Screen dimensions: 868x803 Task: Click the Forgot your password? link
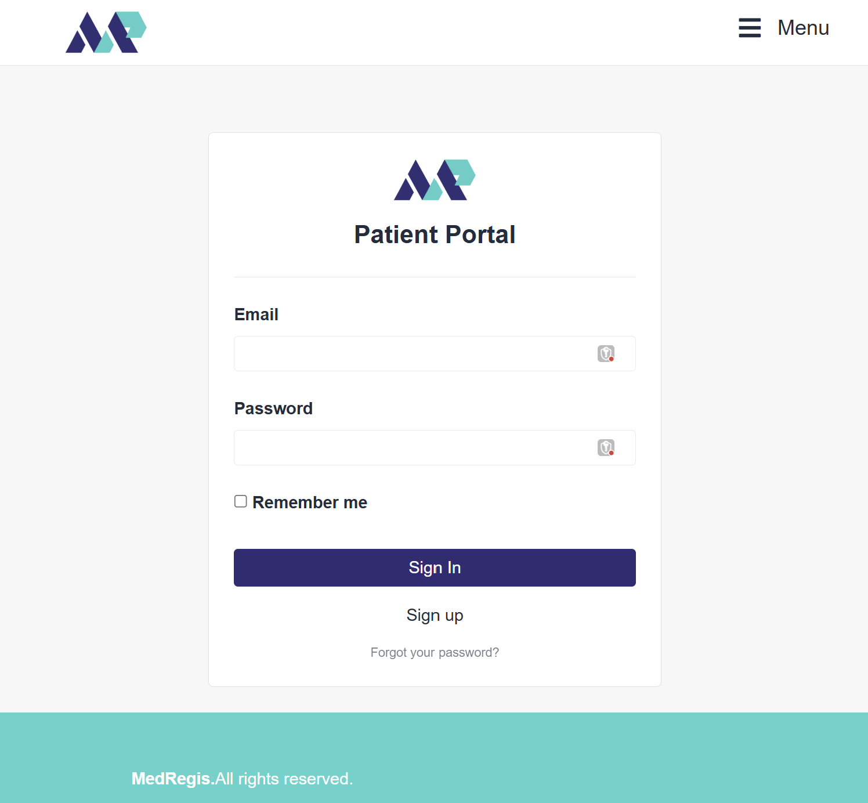[435, 653]
